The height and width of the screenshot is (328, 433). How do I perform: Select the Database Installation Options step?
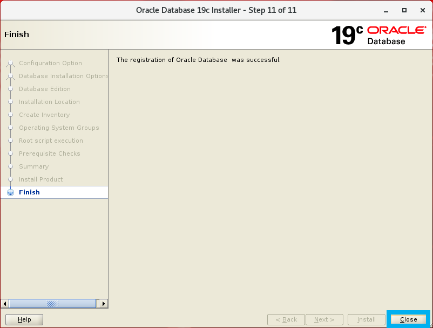(64, 76)
